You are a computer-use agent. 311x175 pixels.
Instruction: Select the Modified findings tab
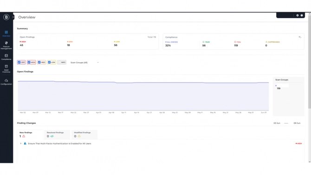click(84, 135)
